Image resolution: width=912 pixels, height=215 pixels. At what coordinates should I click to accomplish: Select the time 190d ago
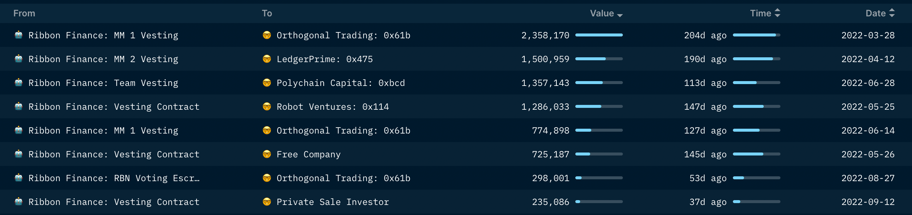pos(705,59)
